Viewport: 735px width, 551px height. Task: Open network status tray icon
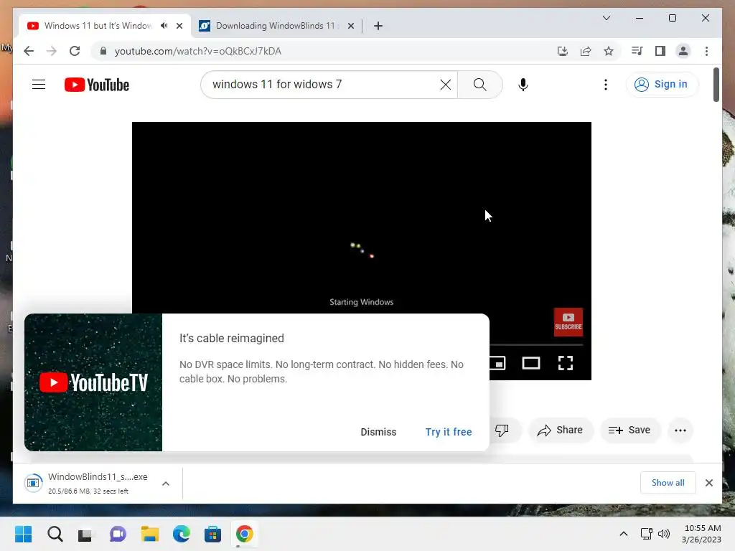pyautogui.click(x=646, y=534)
